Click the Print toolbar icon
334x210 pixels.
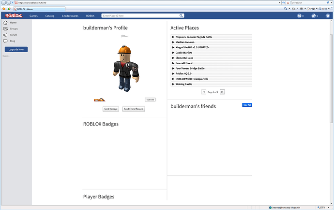point(301,9)
